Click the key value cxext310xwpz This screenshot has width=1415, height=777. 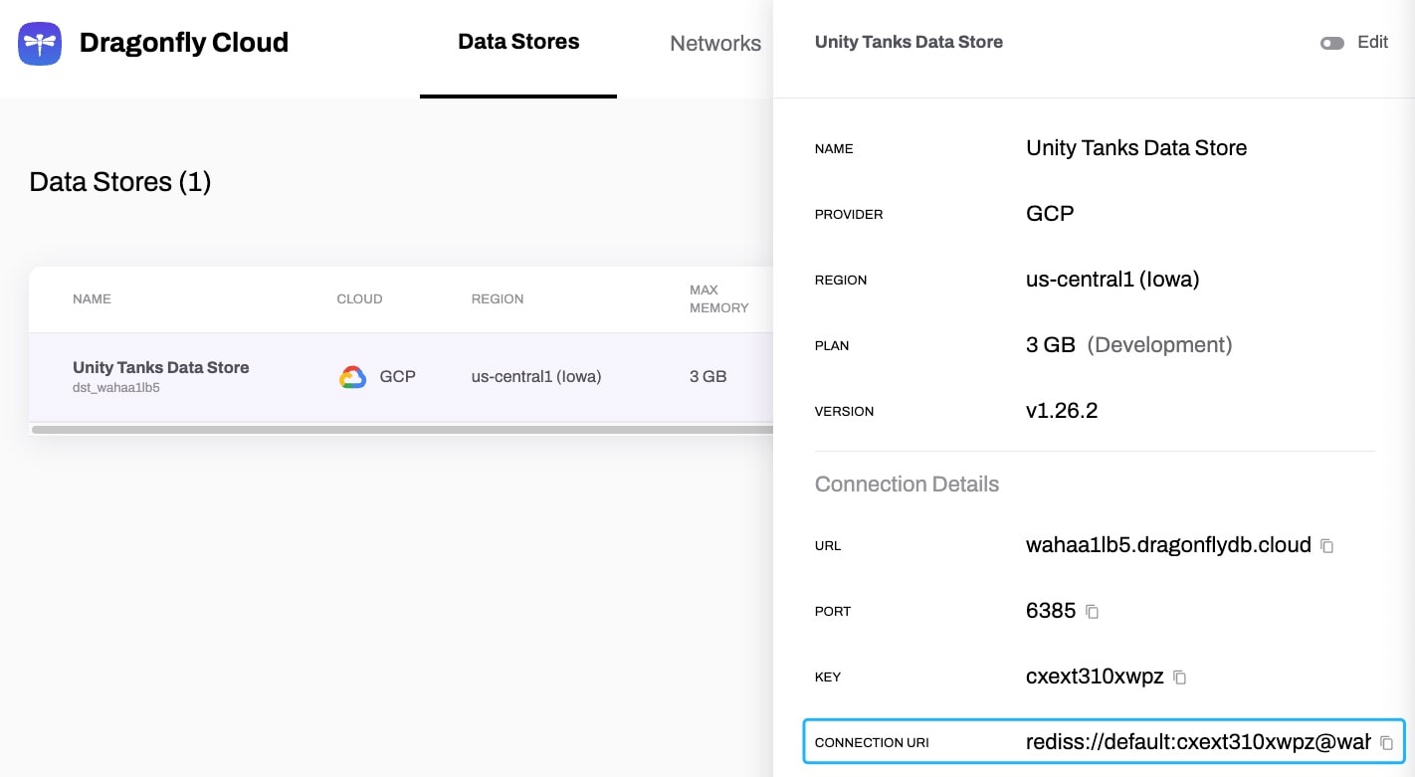pyautogui.click(x=1095, y=677)
